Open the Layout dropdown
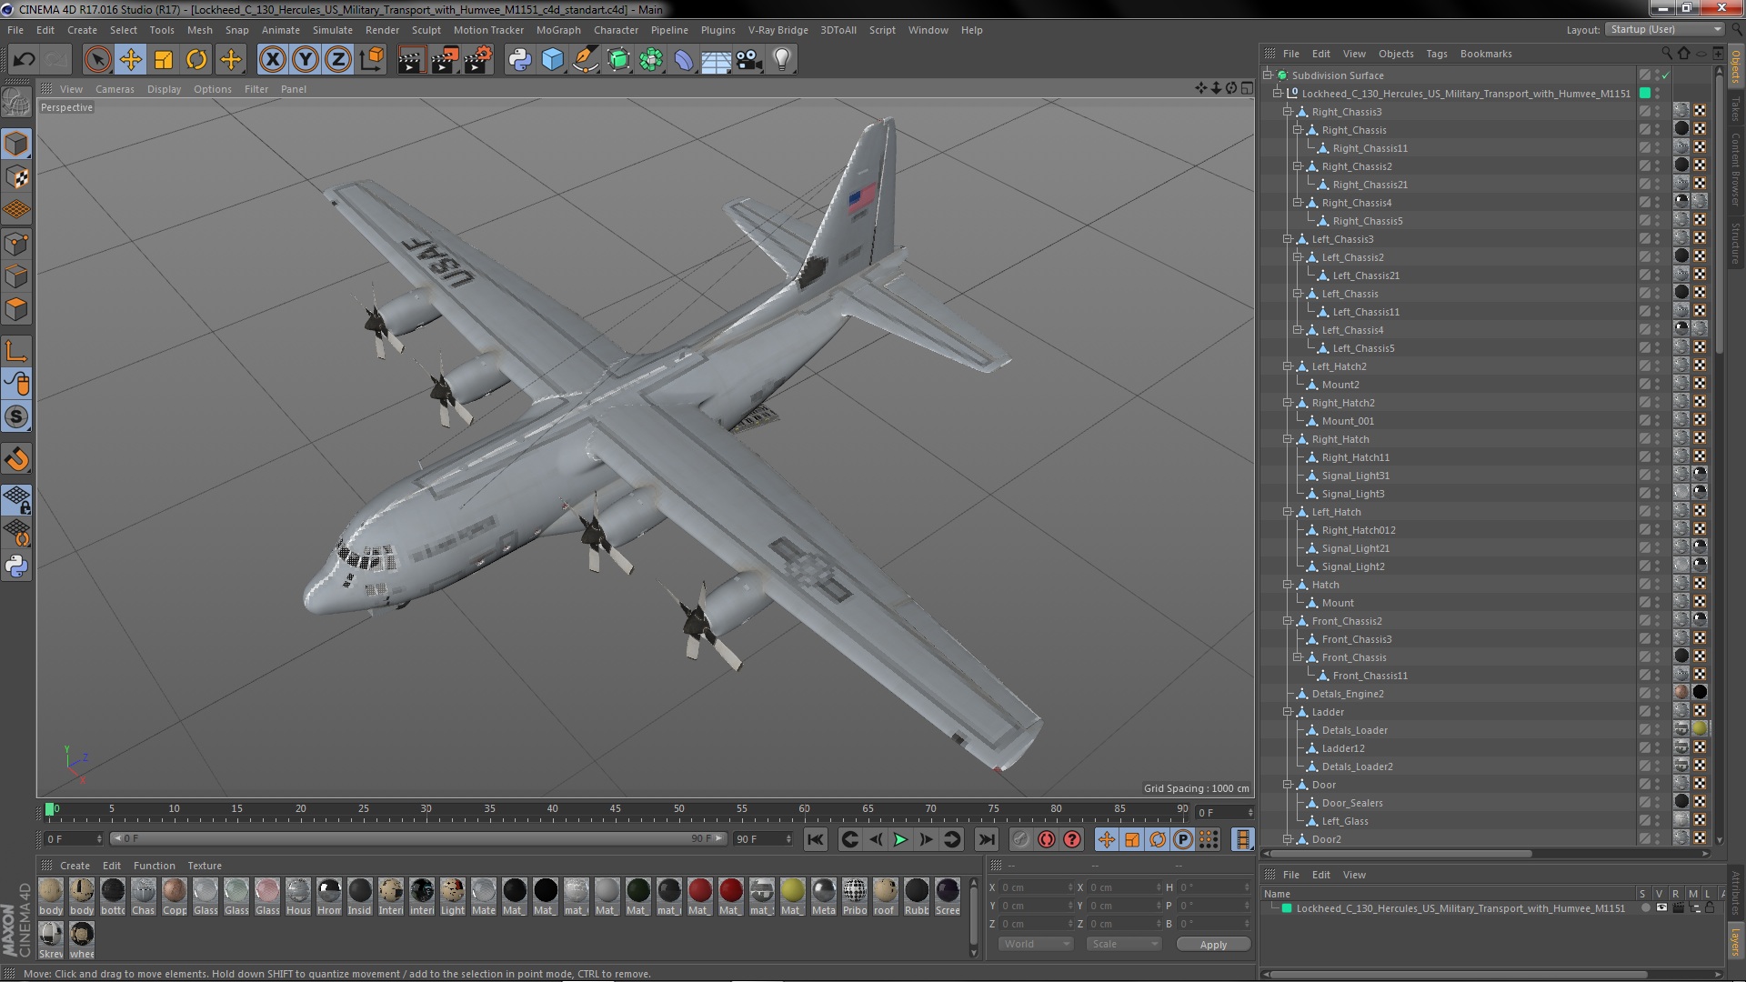The image size is (1746, 982). click(x=1664, y=30)
